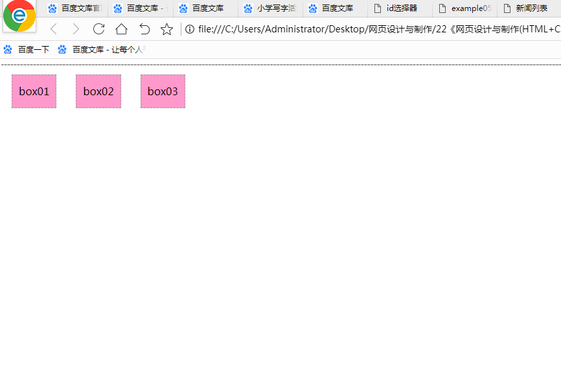Switch to the 百度文库首 tab

75,8
